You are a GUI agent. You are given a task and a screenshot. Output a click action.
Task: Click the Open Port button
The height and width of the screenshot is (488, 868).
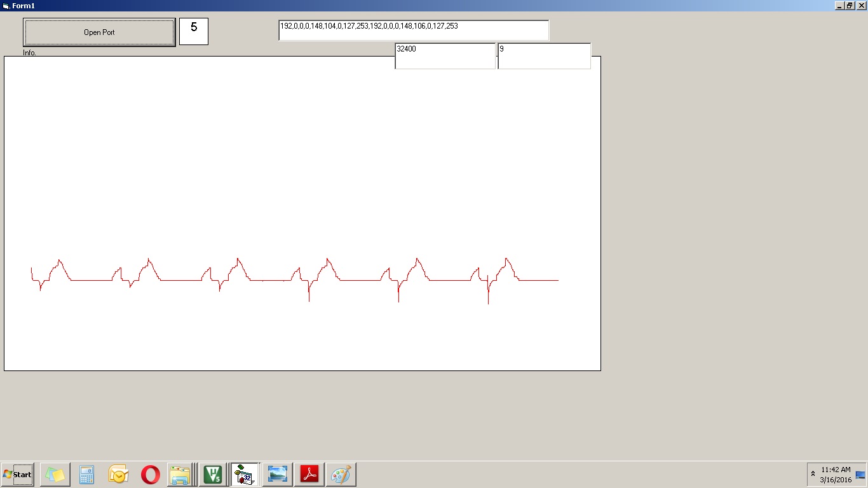[x=99, y=32]
